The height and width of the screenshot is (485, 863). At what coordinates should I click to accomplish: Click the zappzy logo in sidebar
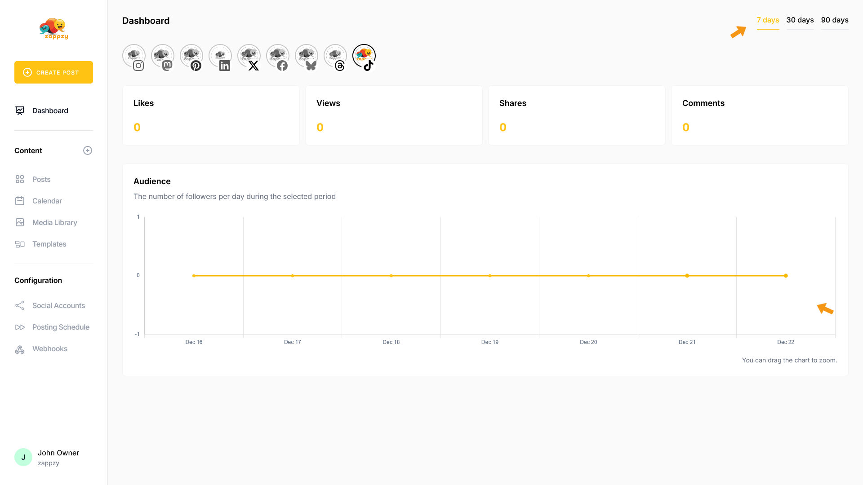click(x=53, y=29)
